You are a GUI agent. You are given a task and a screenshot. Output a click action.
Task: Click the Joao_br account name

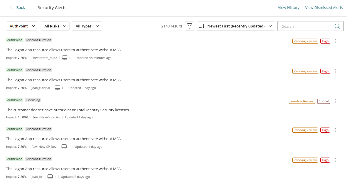(37, 177)
